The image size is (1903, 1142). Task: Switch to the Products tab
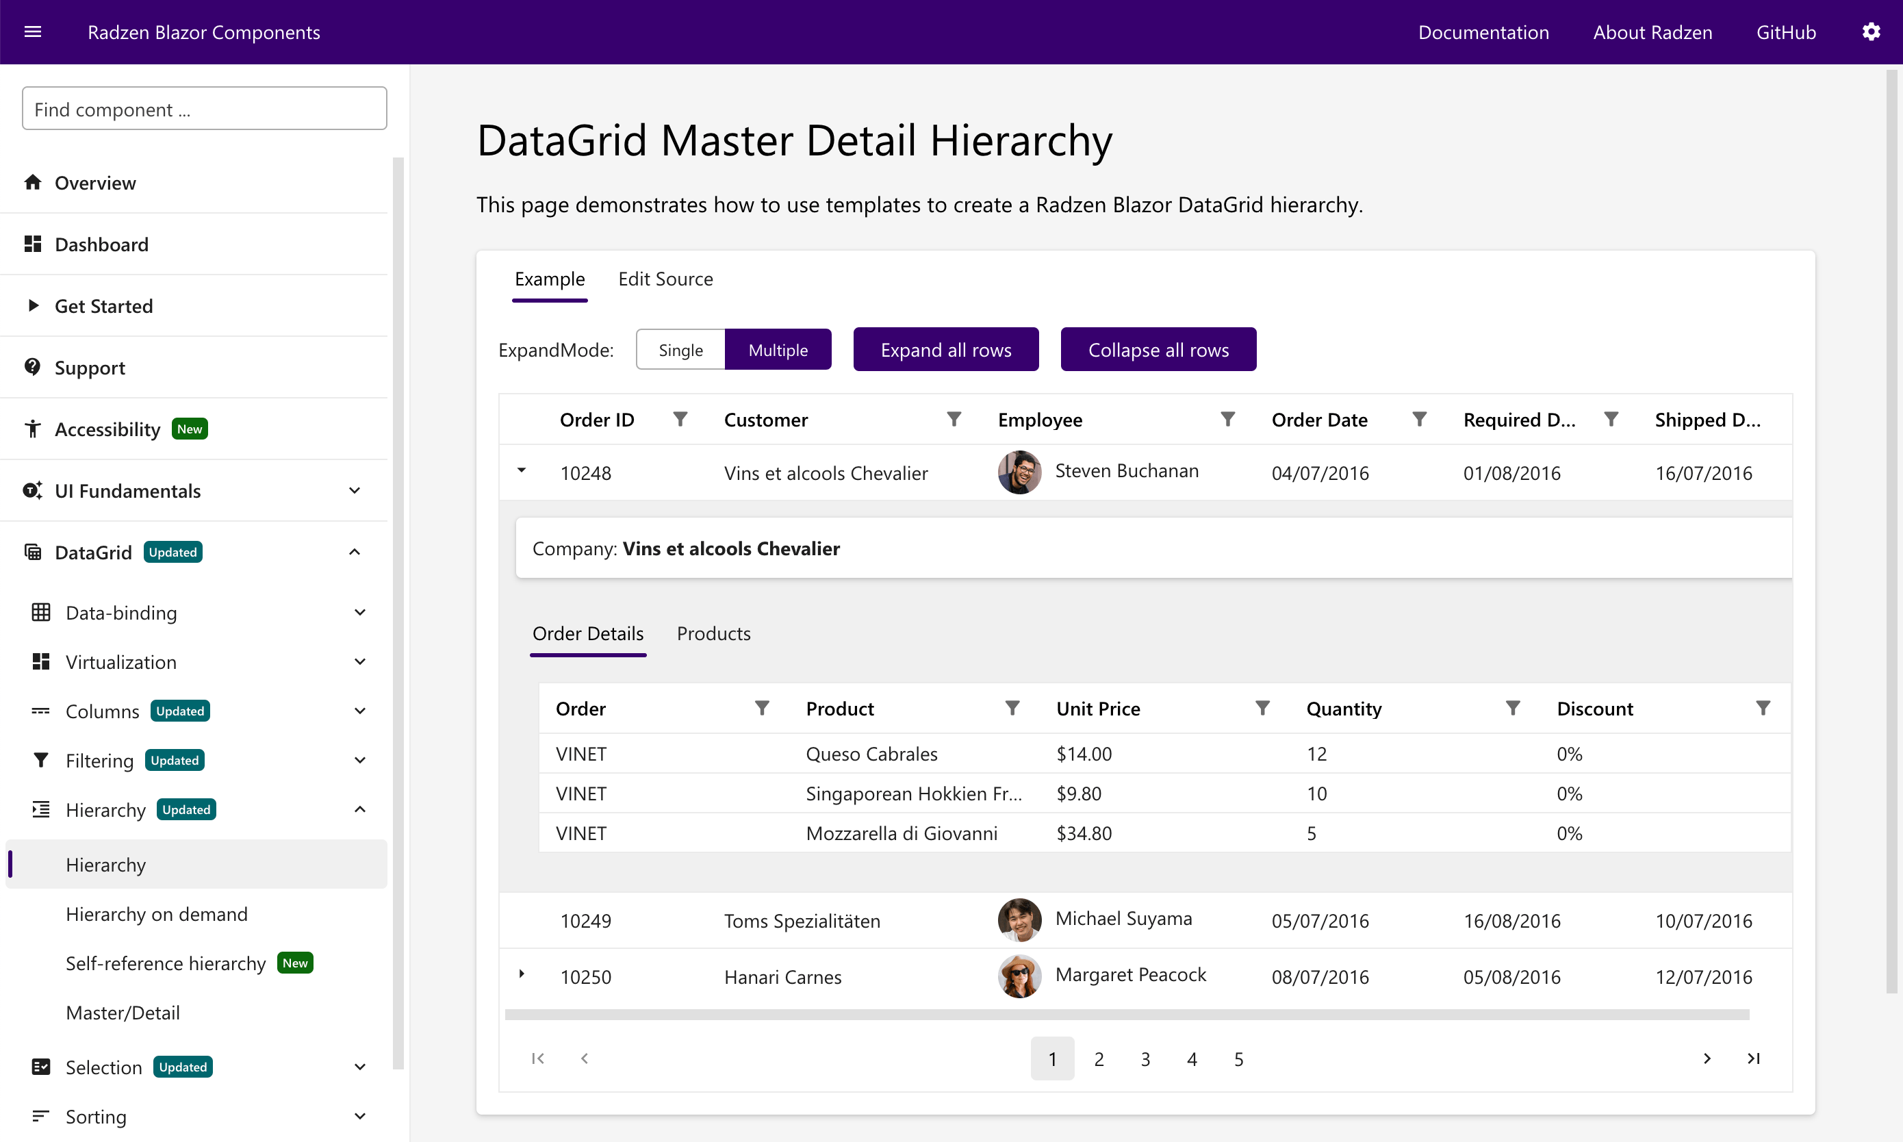[715, 632]
